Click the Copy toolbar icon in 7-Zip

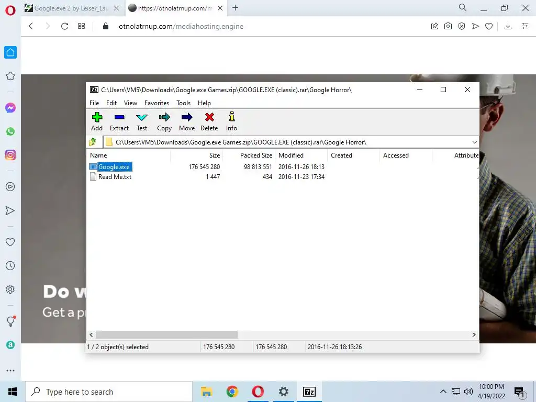click(164, 121)
